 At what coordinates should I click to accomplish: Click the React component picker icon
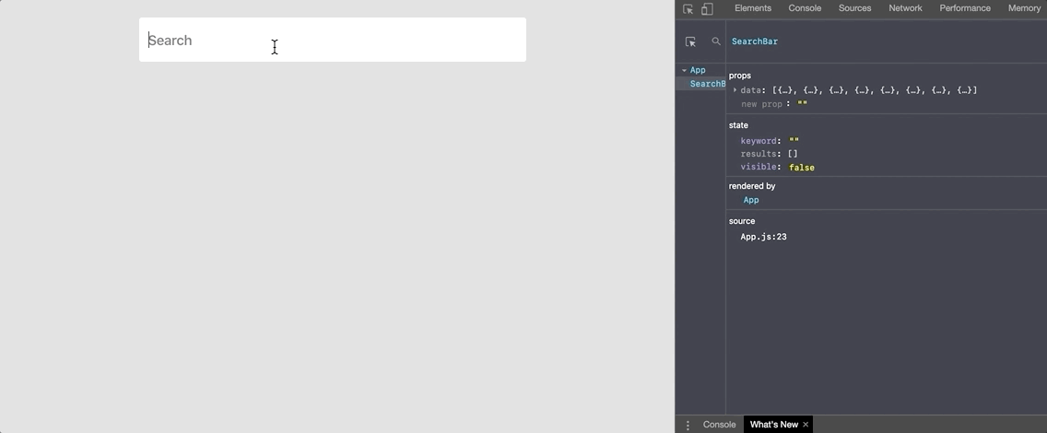[x=691, y=41]
